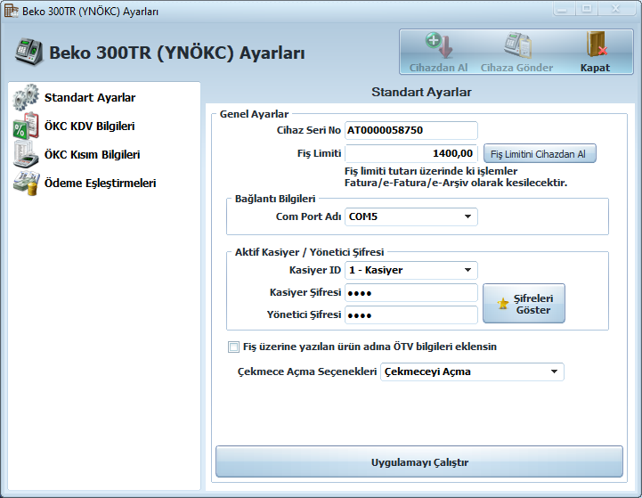Click the Cihazdan Al download icon
Viewport: 642px width, 498px height.
[438, 45]
